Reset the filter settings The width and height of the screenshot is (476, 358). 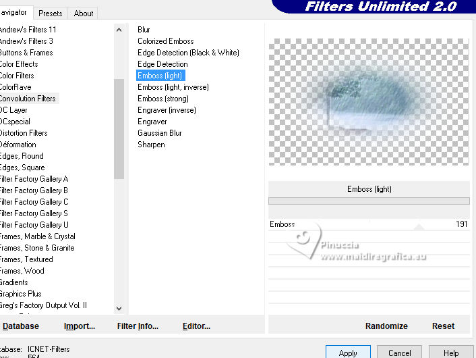[x=443, y=326]
